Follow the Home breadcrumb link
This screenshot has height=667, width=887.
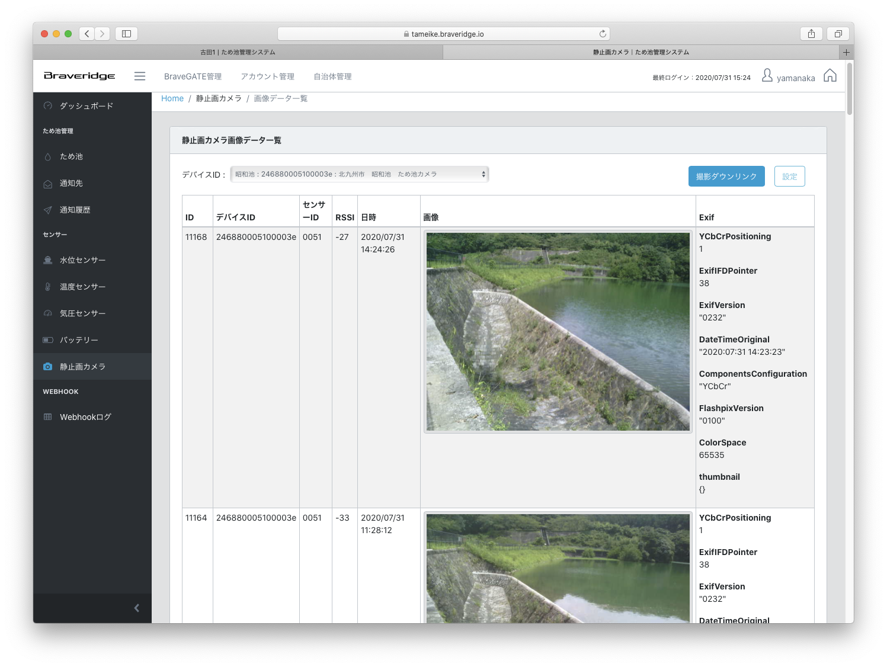pos(172,98)
